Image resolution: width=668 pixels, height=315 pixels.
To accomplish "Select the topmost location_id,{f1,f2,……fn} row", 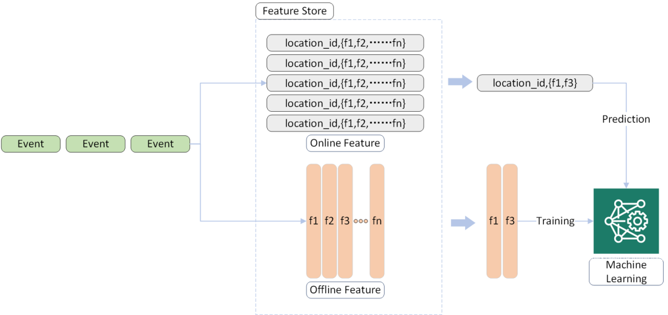I will [x=345, y=43].
